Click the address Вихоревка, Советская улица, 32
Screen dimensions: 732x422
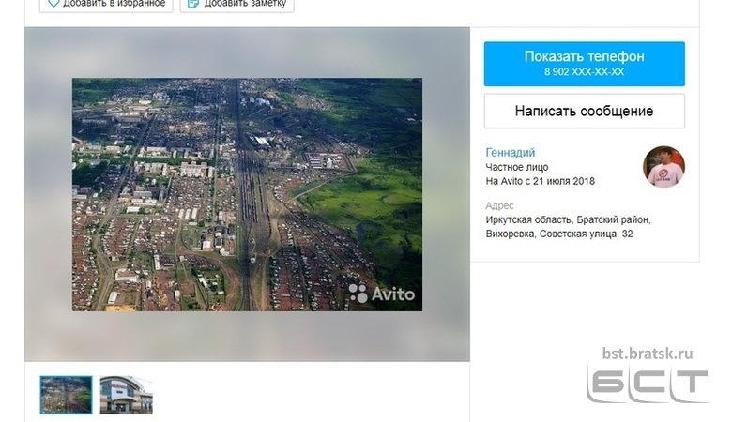pos(559,234)
